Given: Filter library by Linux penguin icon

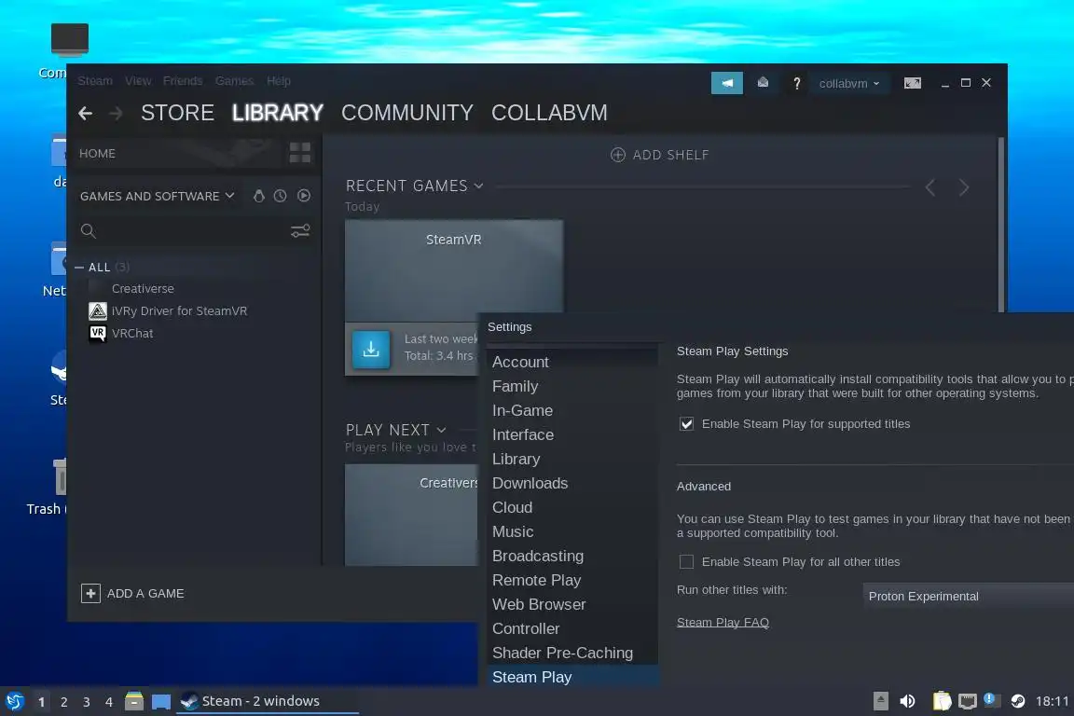Looking at the screenshot, I should (x=259, y=196).
